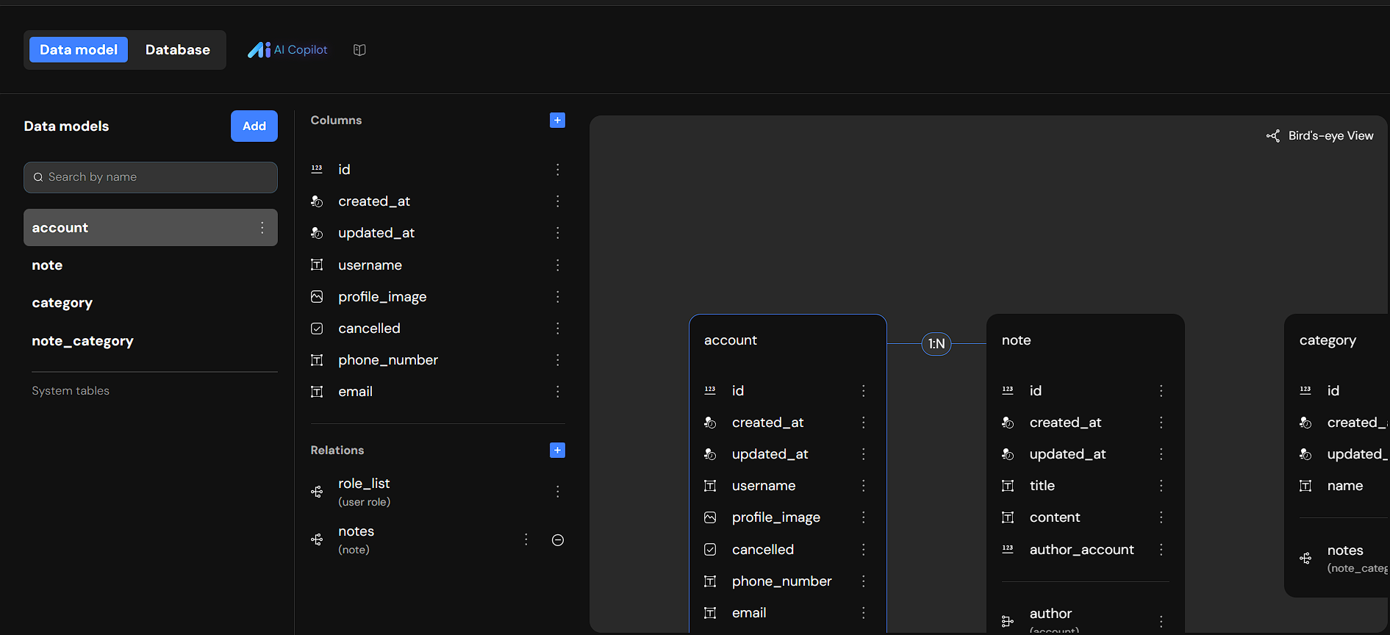
Task: Switch to the Database tab
Action: tap(177, 50)
